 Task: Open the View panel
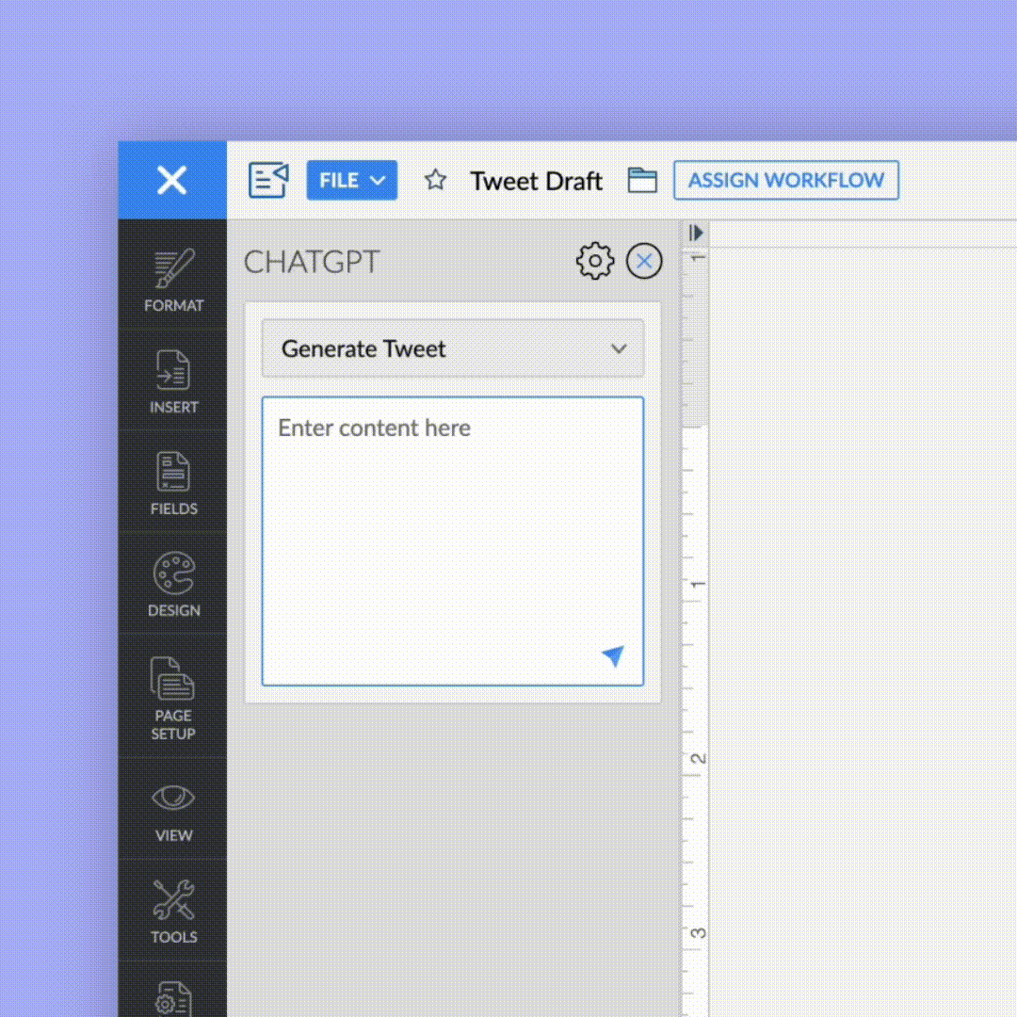pyautogui.click(x=173, y=812)
